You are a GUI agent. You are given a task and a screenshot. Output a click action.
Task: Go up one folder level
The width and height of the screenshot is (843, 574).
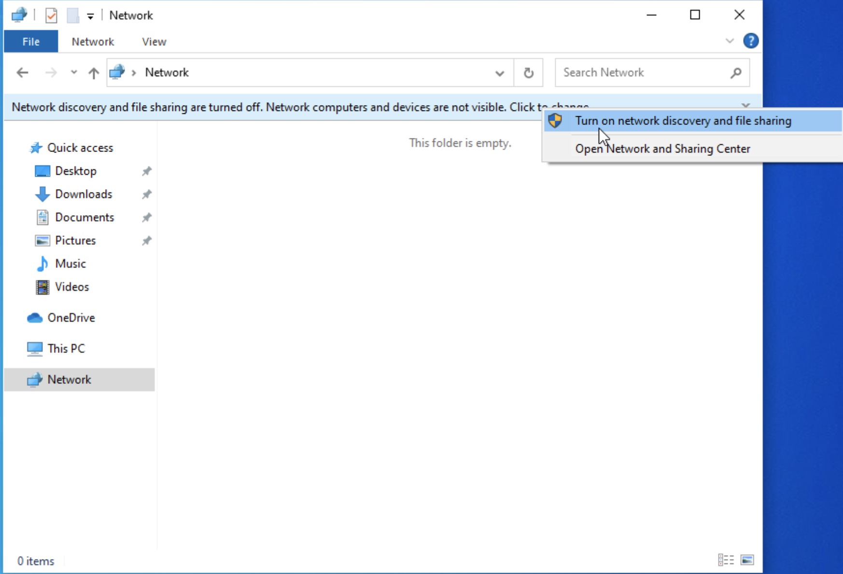pos(94,73)
